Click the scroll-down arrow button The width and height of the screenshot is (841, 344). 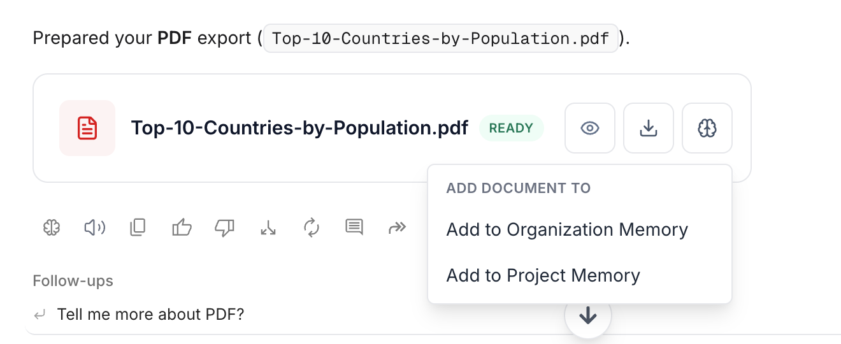587,315
